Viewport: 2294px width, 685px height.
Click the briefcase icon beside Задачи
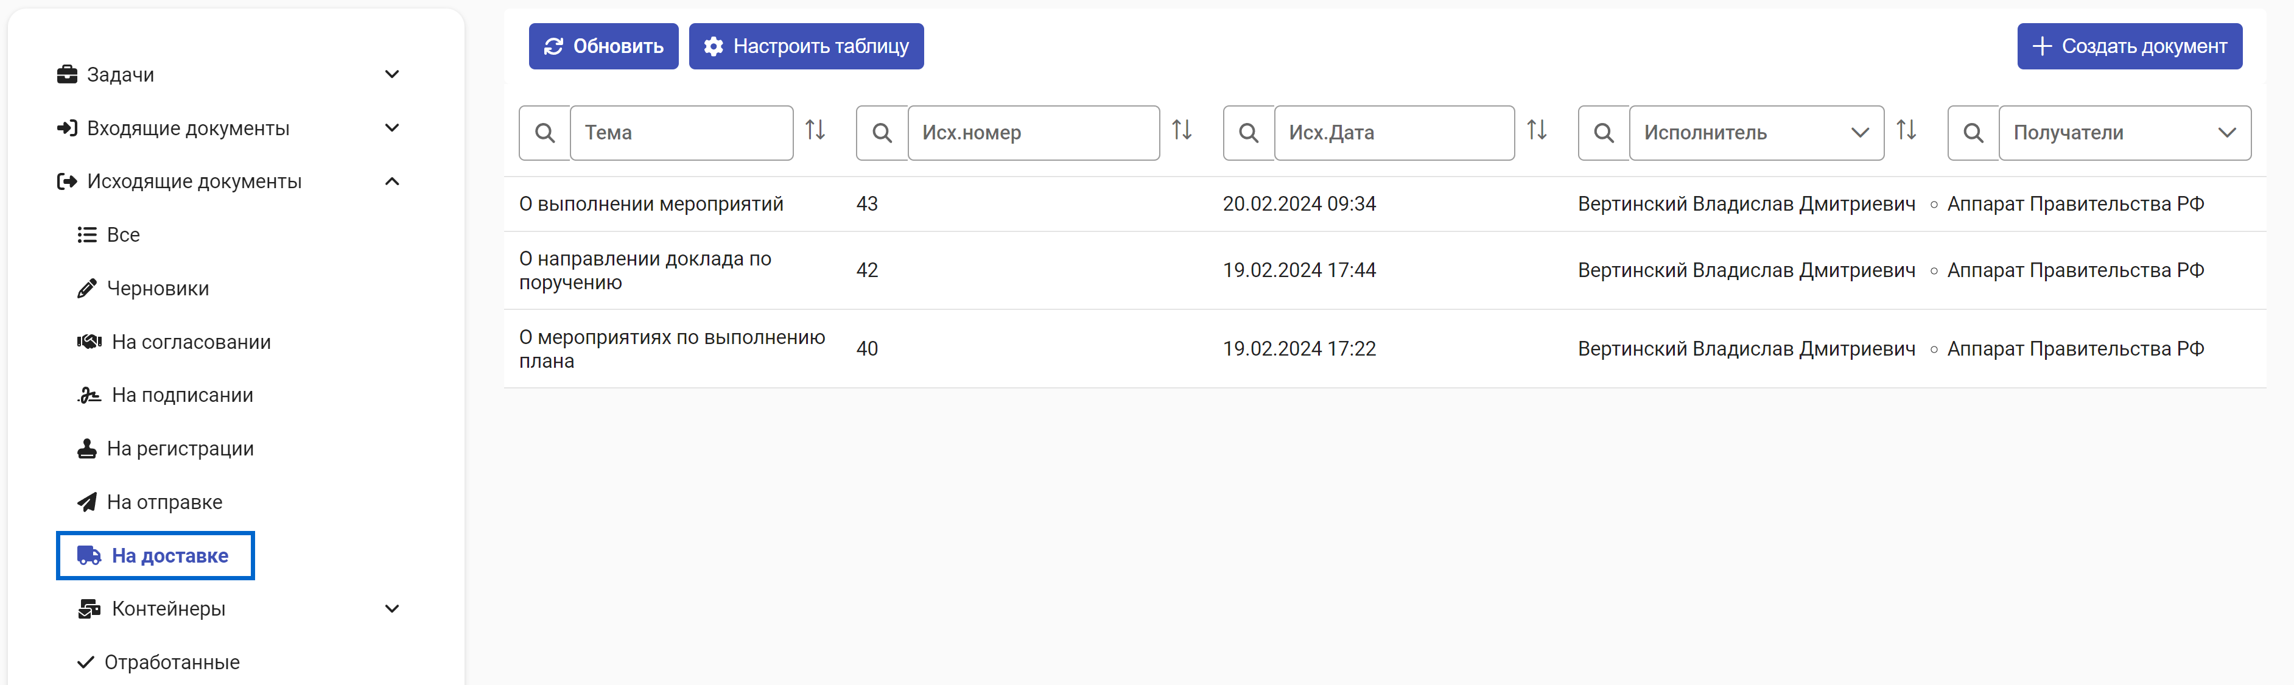coord(67,75)
